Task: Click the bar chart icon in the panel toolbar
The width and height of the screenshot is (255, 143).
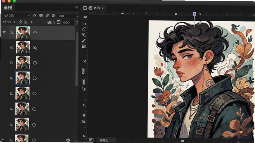Action: tap(25, 22)
